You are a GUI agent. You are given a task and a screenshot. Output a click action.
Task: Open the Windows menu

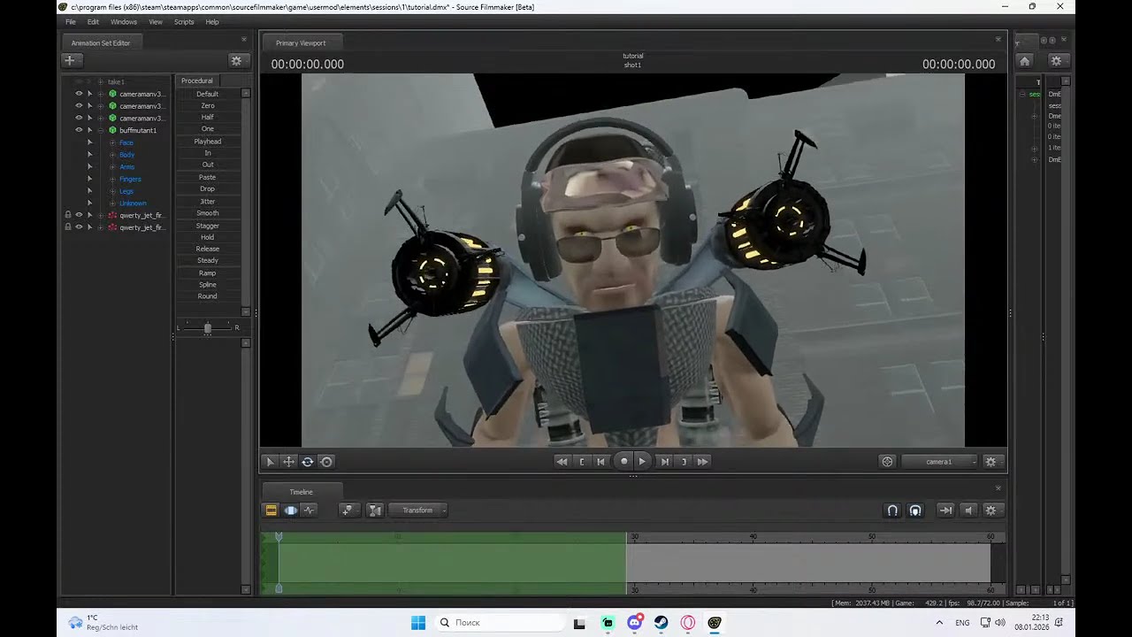[124, 22]
